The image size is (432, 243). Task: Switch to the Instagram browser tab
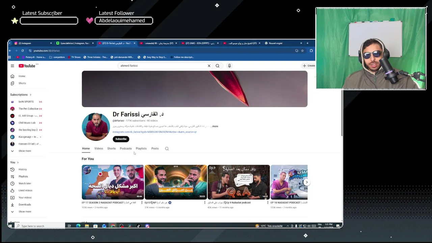pyautogui.click(x=33, y=43)
